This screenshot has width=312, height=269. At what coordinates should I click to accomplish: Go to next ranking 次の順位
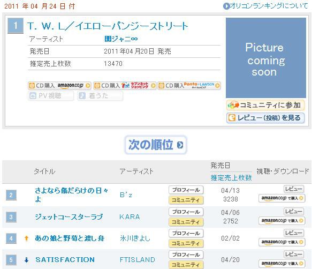(156, 145)
